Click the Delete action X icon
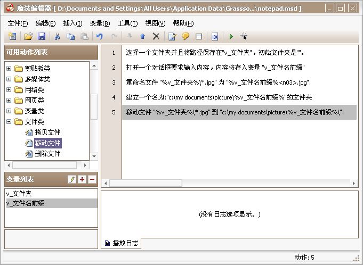 (x=156, y=36)
